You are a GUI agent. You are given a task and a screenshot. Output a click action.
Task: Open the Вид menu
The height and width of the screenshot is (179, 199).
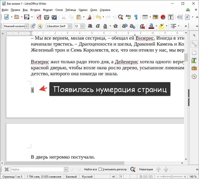pyautogui.click(x=25, y=10)
